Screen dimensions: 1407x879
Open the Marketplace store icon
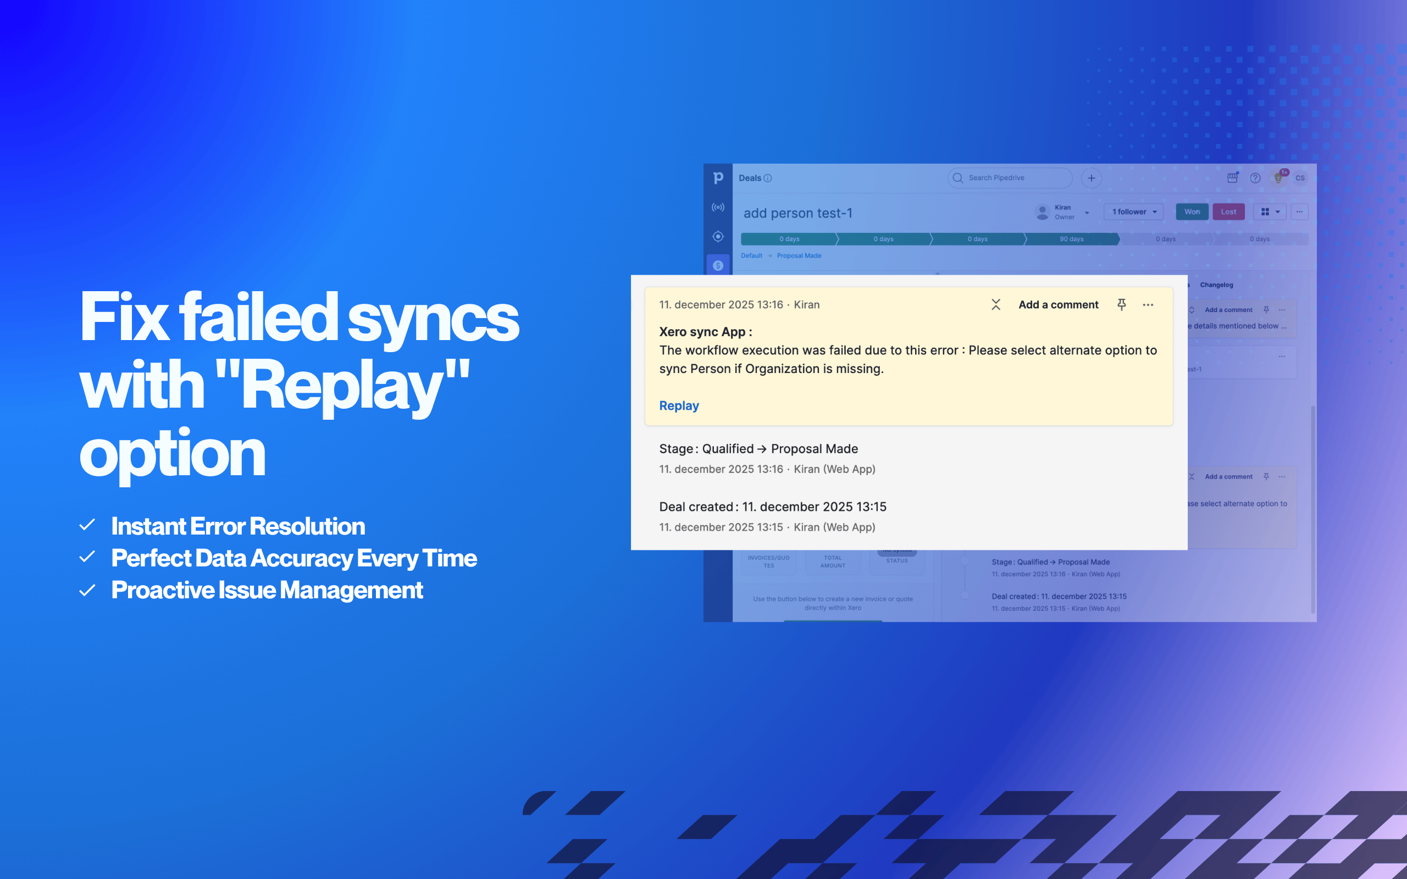coord(1232,178)
